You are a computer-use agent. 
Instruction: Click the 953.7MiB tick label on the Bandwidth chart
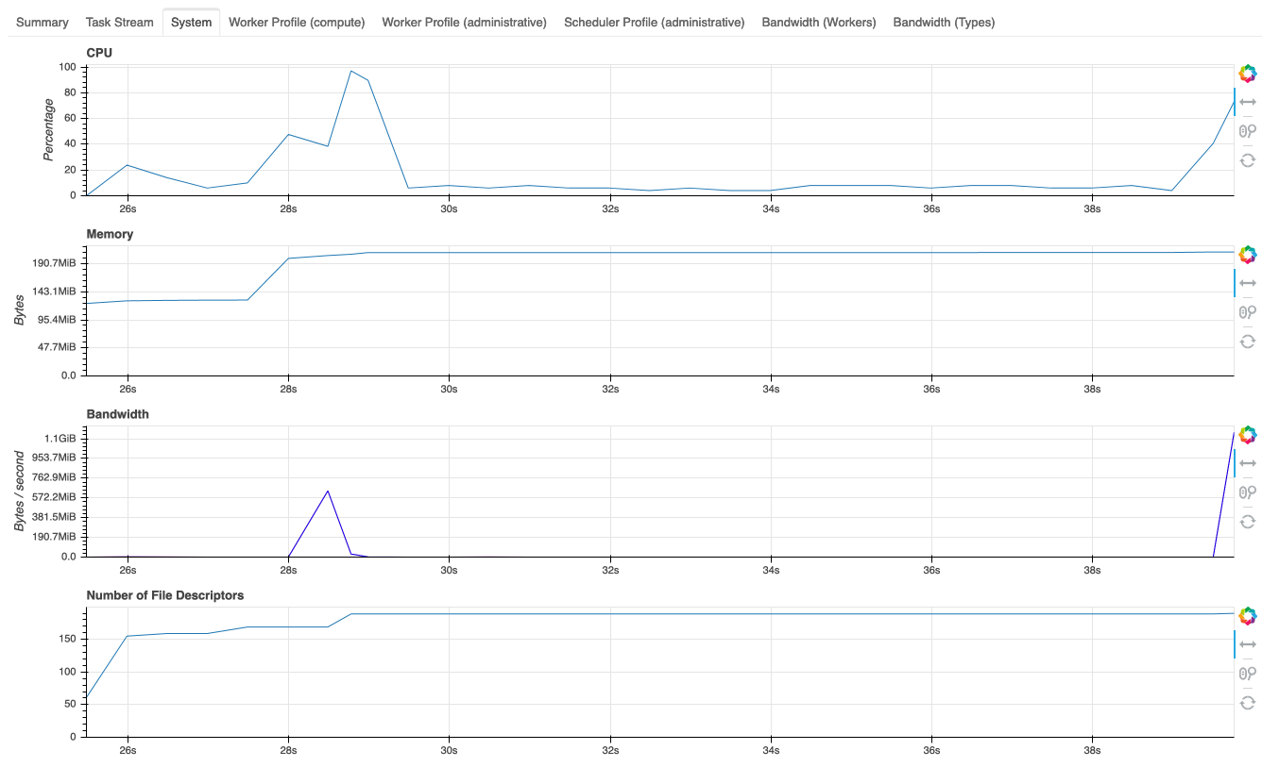pos(54,459)
